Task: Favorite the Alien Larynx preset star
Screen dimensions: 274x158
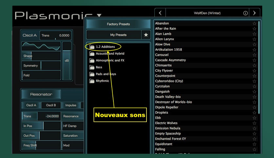Action: click(x=254, y=39)
